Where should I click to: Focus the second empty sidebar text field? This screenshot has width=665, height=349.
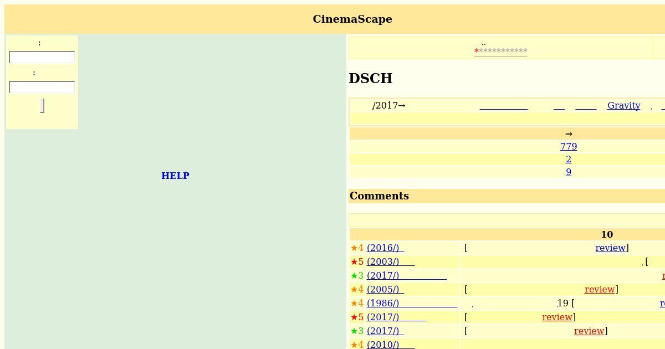(42, 87)
